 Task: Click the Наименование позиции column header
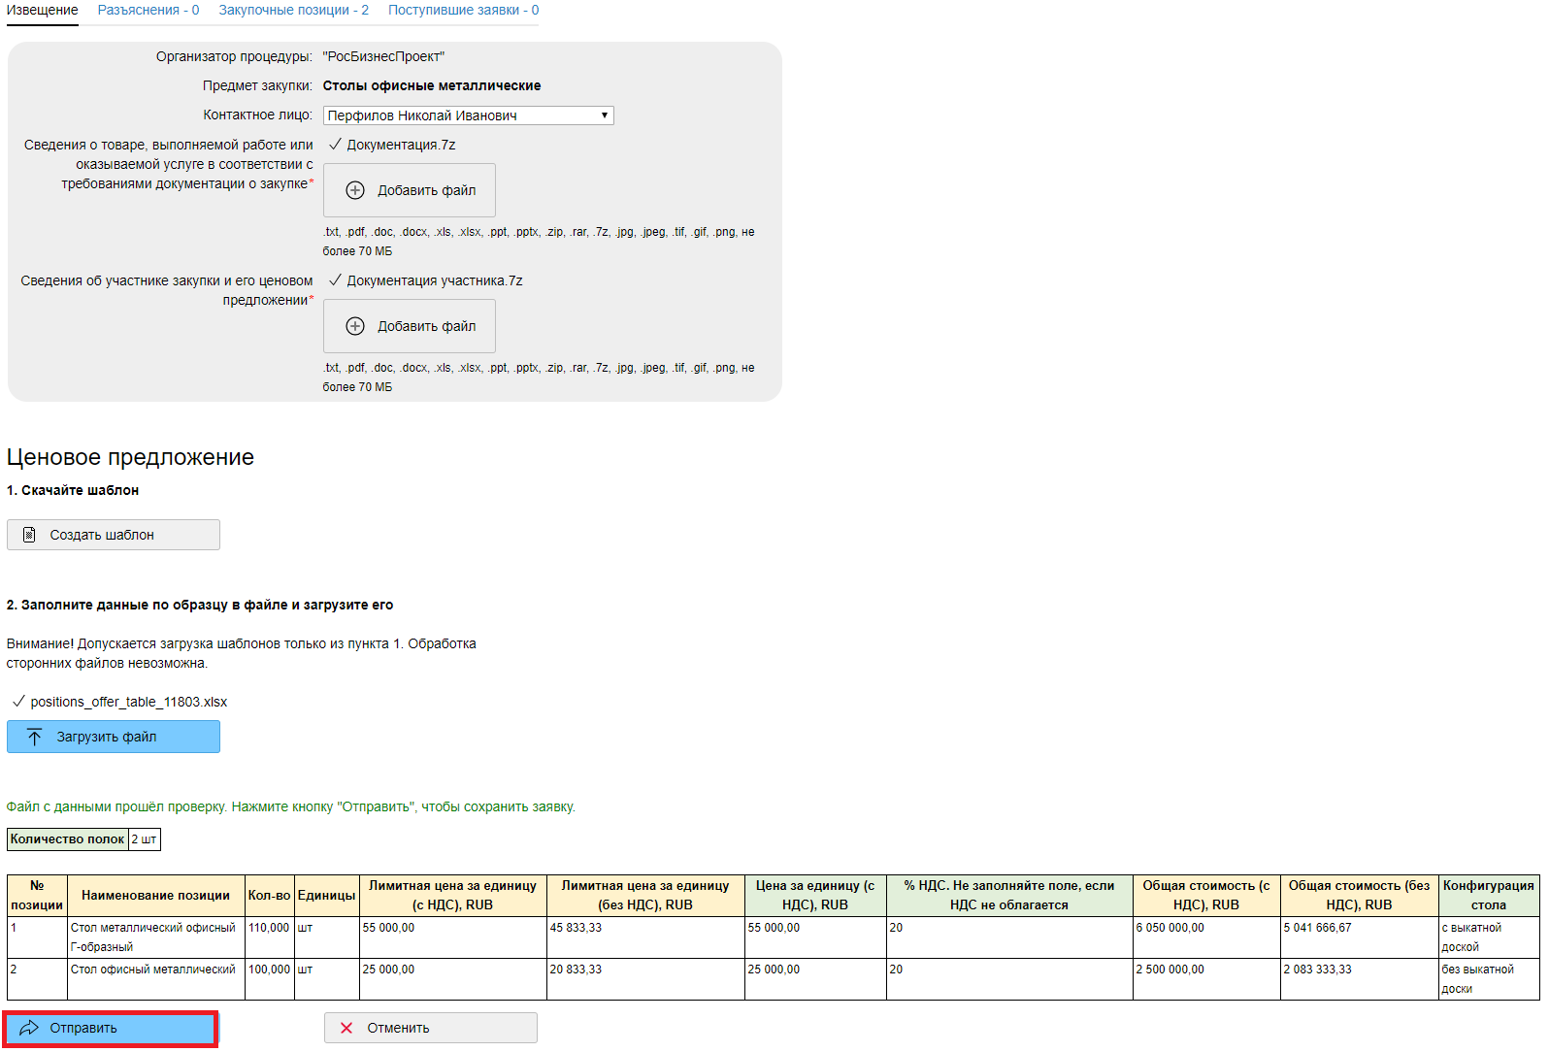coord(155,896)
